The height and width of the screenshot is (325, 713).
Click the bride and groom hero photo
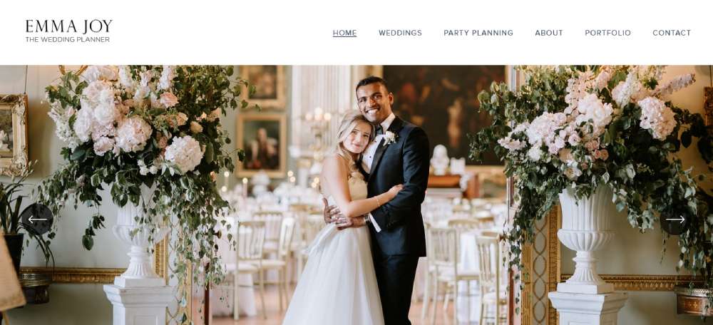356,195
